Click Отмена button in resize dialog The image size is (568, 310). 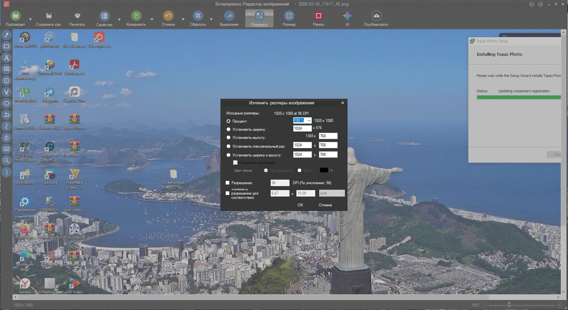[325, 205]
